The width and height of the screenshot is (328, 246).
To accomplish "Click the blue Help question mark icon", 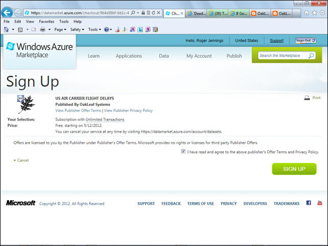I will (x=106, y=30).
